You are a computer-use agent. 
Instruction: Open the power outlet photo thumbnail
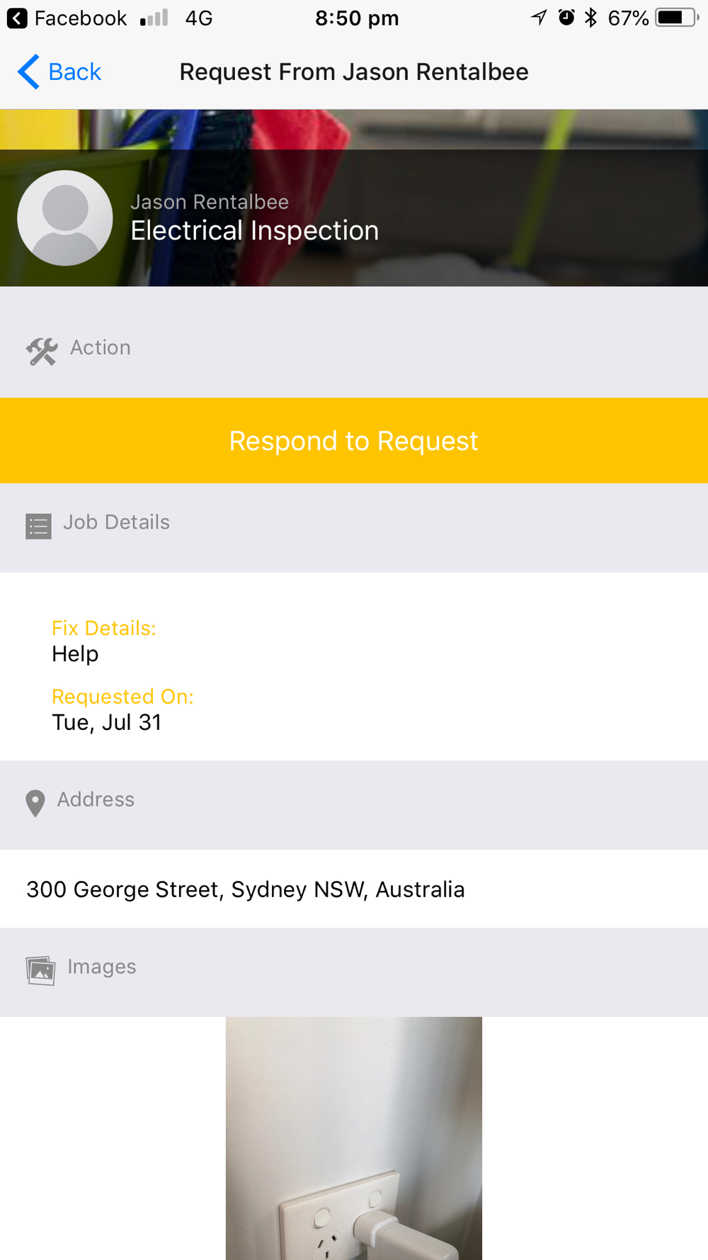[354, 1138]
